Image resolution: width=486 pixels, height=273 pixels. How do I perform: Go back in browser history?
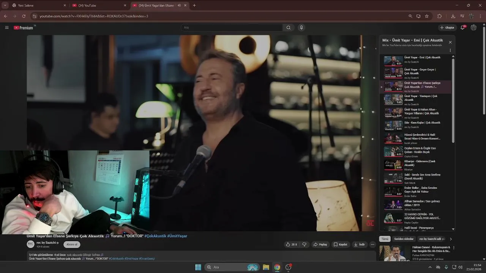(5, 16)
